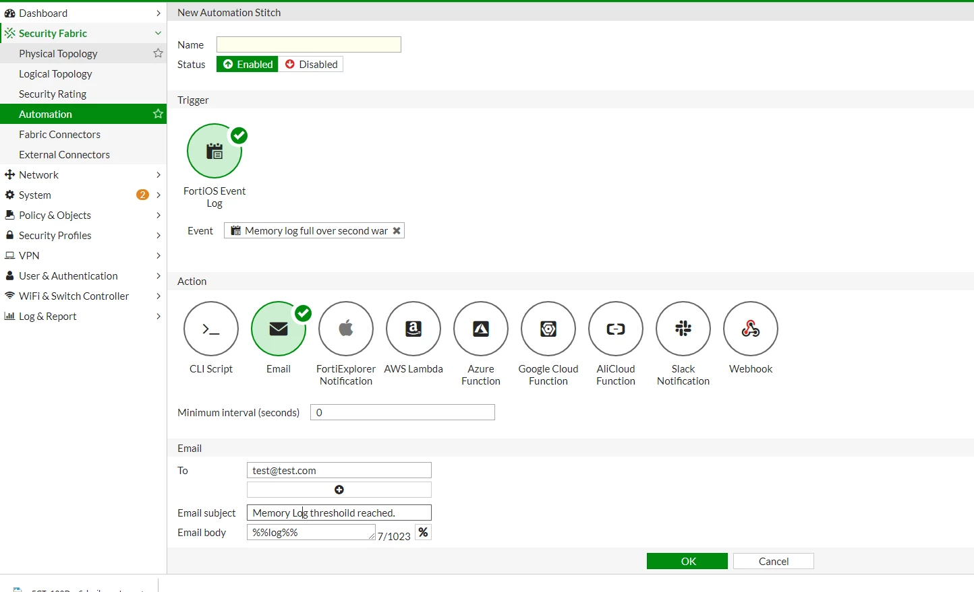Click the Email subject field
974x592 pixels.
click(x=339, y=513)
